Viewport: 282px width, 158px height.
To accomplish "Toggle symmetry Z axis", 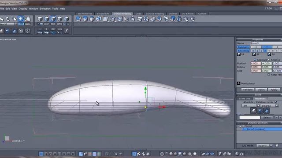I will click(x=277, y=47).
